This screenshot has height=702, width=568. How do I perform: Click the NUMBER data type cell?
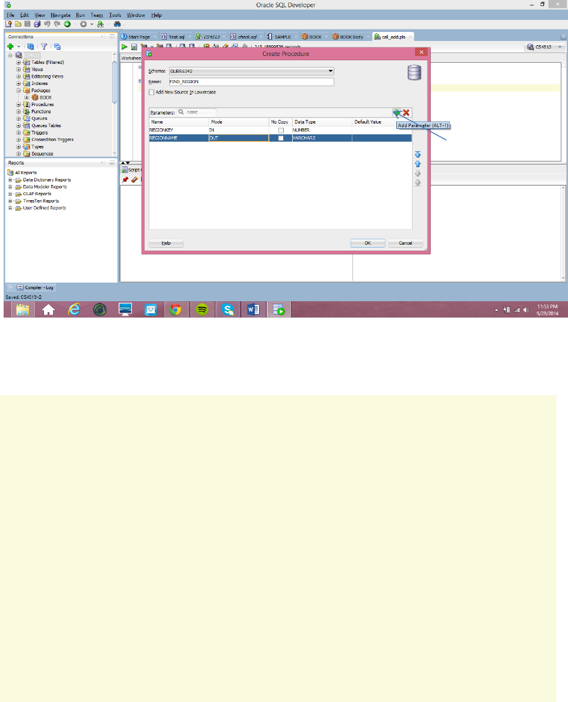(322, 130)
